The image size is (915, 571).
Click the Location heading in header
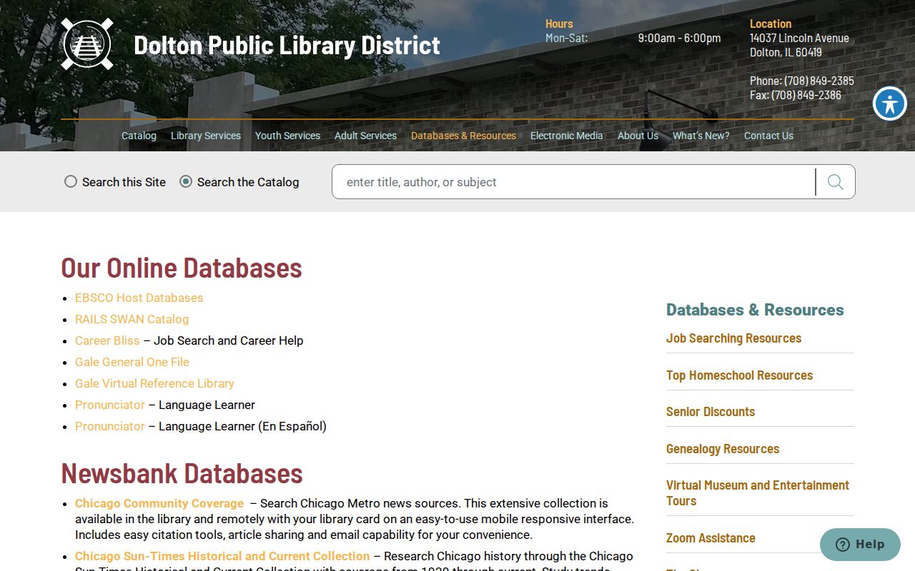771,24
